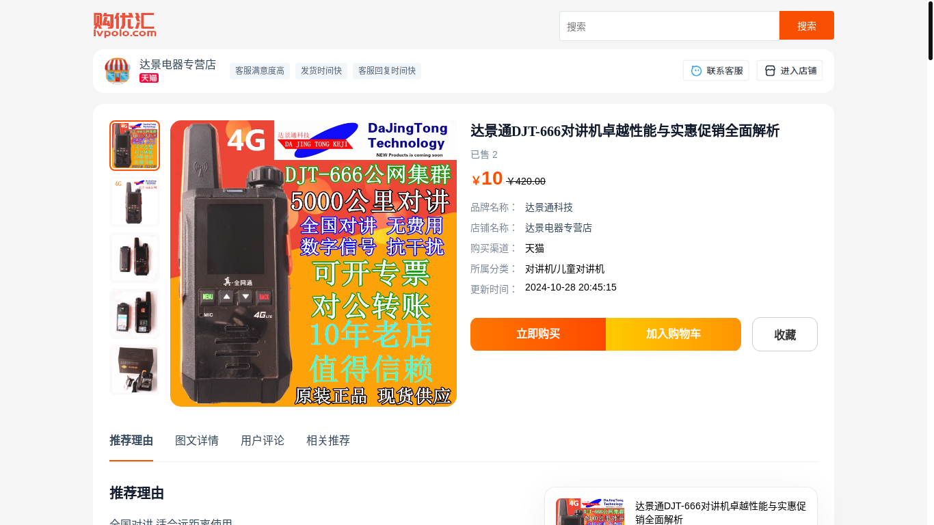Click the 客服回复时间快 tag
Viewport: 934px width, 525px height.
[x=387, y=70]
